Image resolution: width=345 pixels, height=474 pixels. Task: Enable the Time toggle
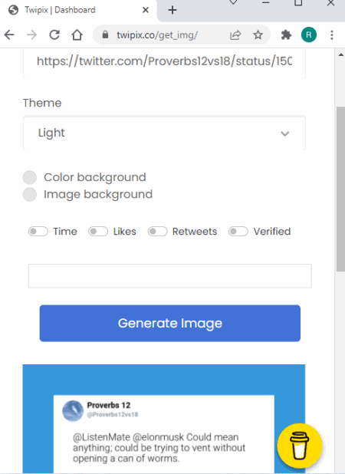pos(38,232)
